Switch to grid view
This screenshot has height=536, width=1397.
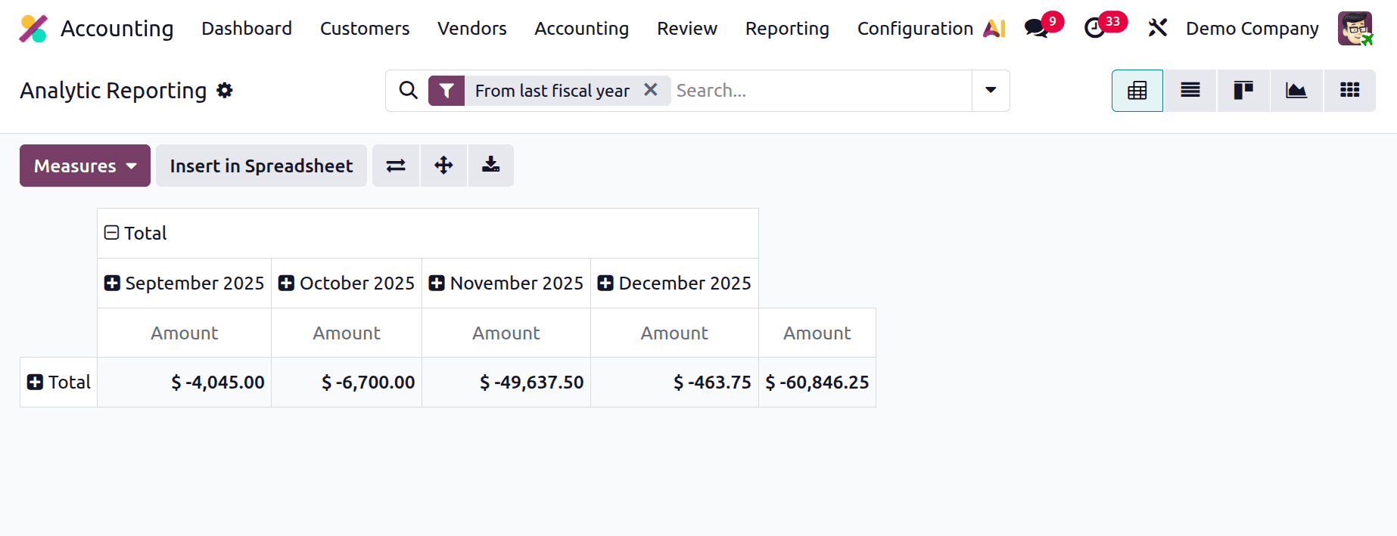(1349, 91)
